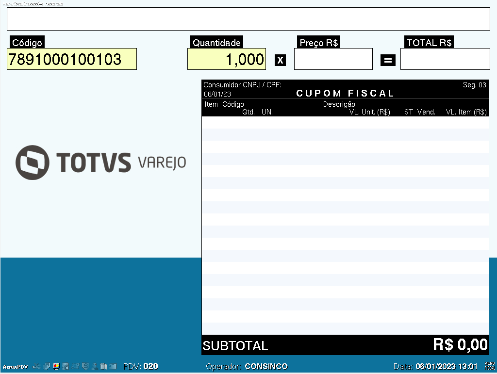Screen dimensions: 497x374
Task: Click the ST column header
Action: 409,112
